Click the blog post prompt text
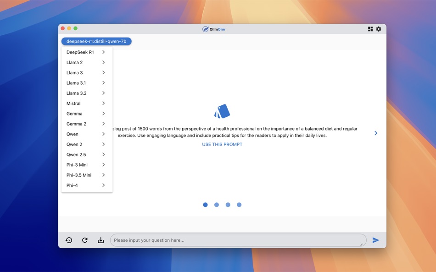436x272 pixels. coord(235,132)
